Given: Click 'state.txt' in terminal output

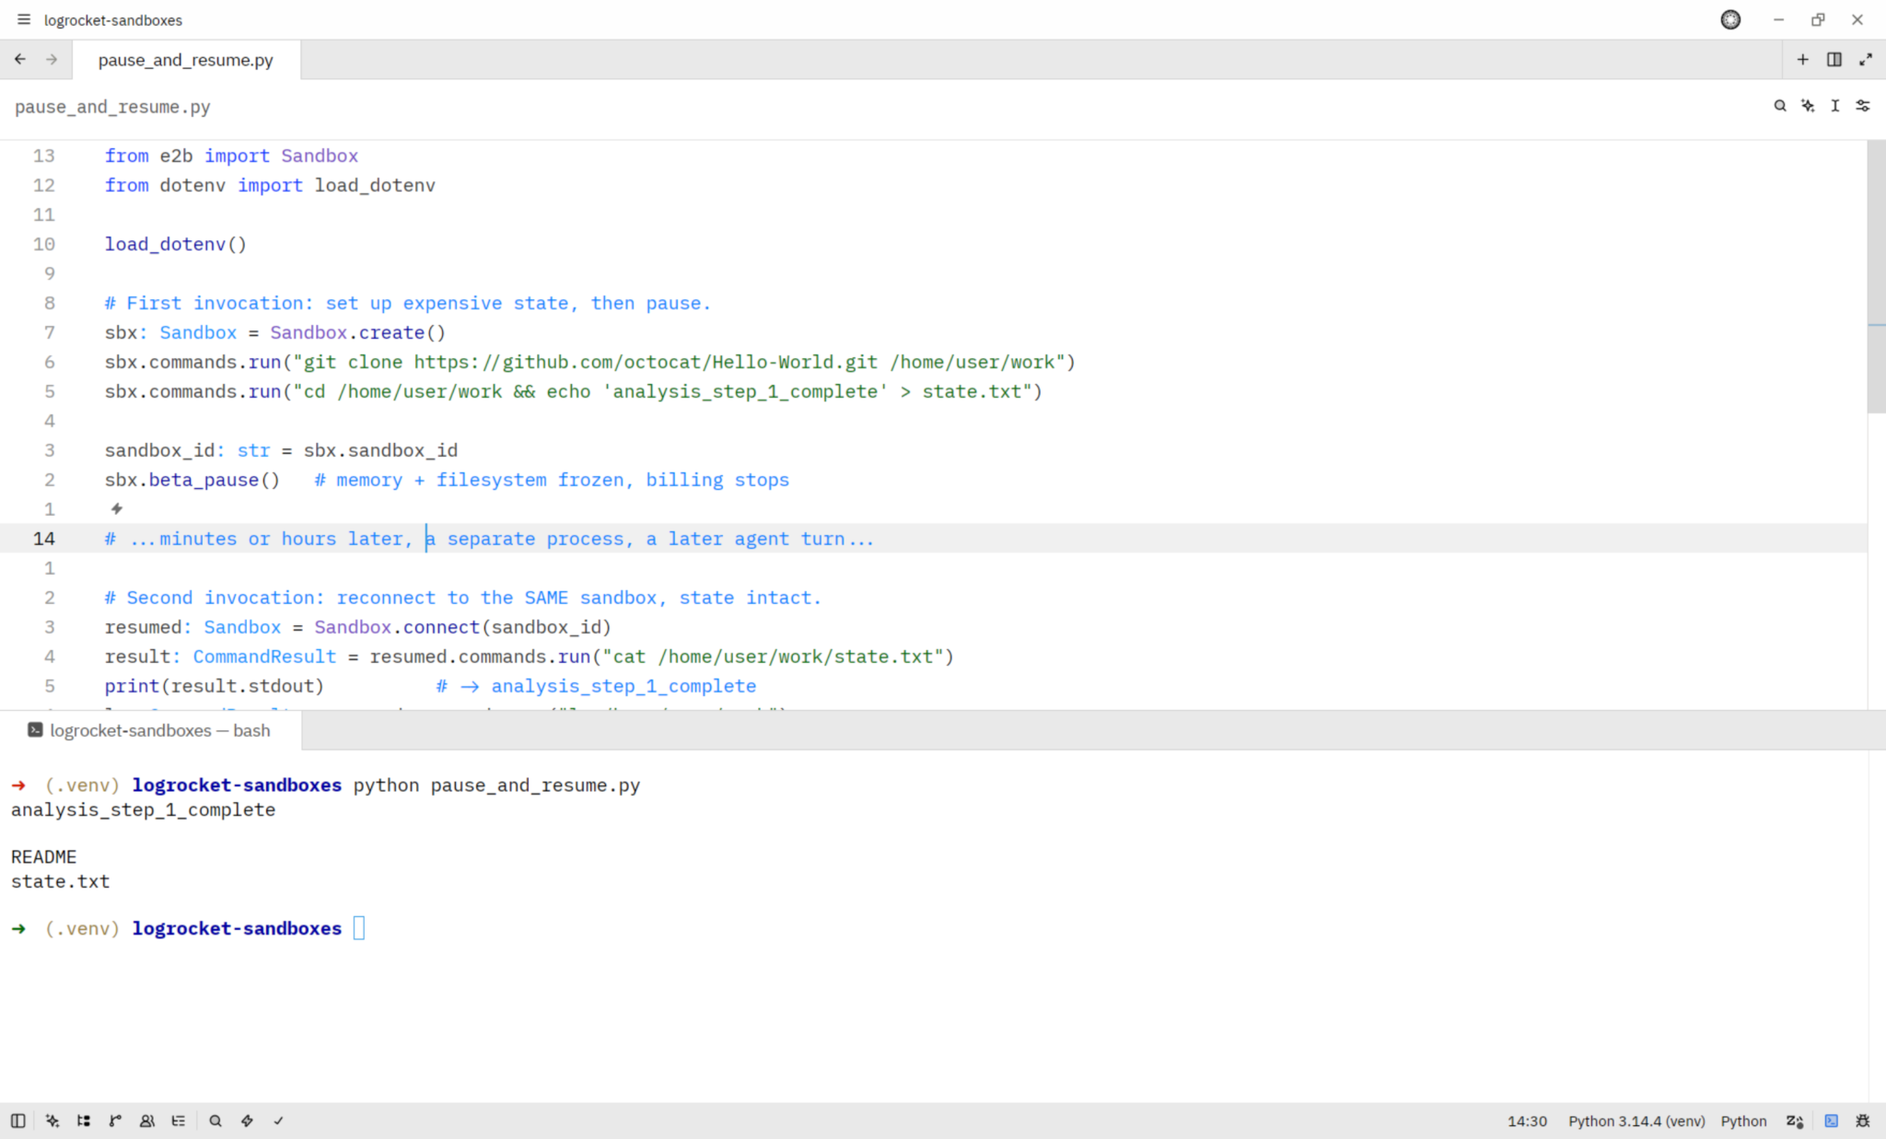Looking at the screenshot, I should click(60, 881).
